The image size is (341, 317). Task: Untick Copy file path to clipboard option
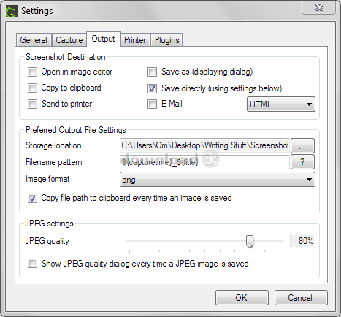coord(32,198)
